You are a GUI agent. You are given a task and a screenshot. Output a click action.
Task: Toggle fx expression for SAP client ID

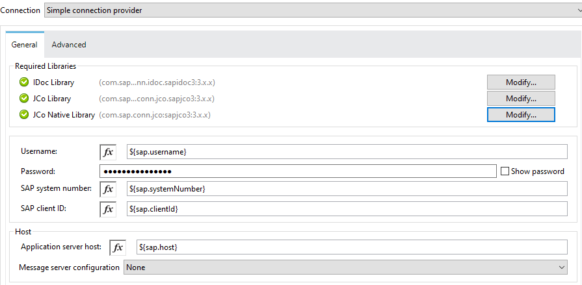pos(108,209)
